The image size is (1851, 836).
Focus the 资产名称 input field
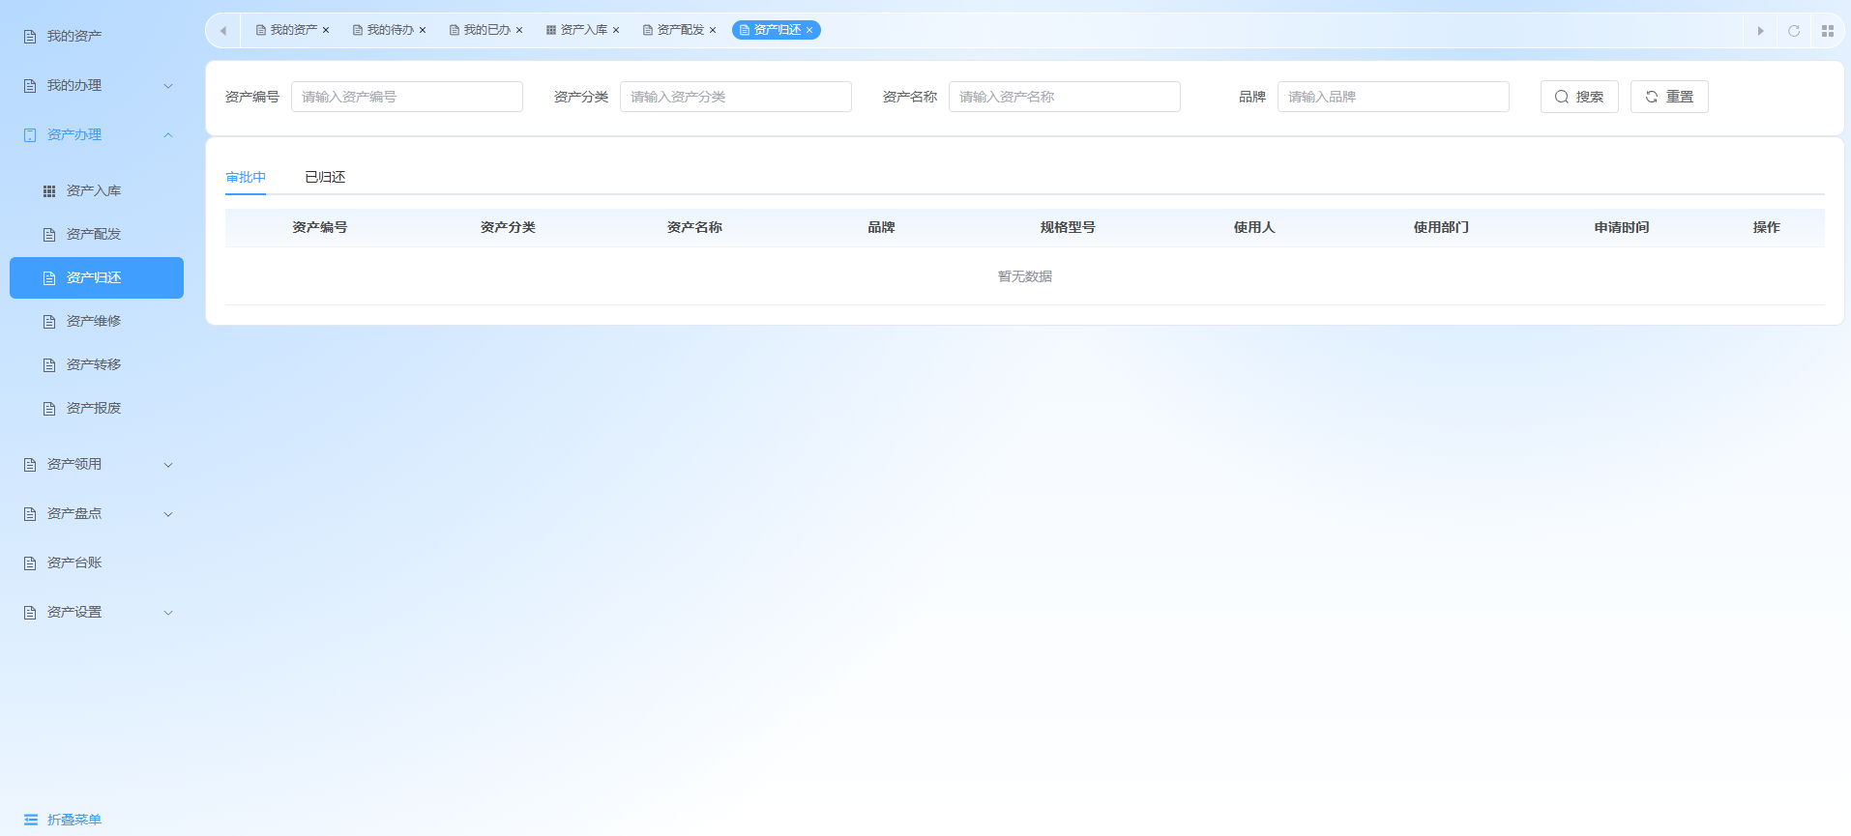point(1065,97)
